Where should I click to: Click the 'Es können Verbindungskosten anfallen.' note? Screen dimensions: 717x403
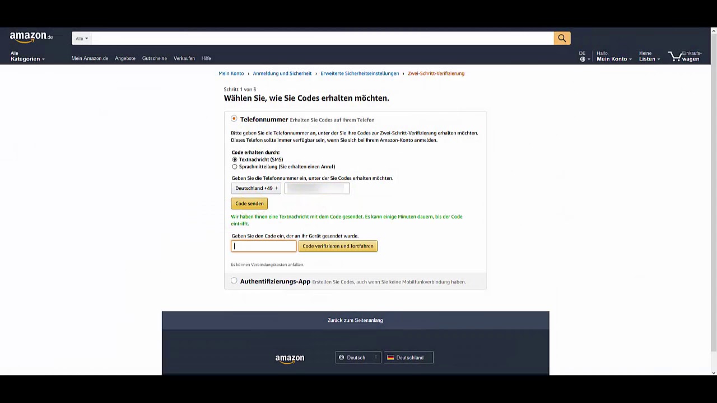[x=267, y=265]
